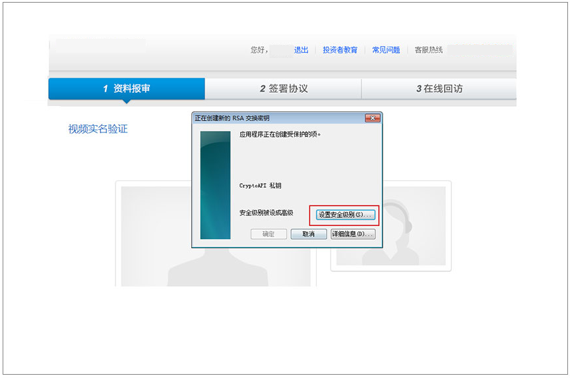Click the 取消 button in the dialog
This screenshot has width=570, height=378.
(x=309, y=234)
